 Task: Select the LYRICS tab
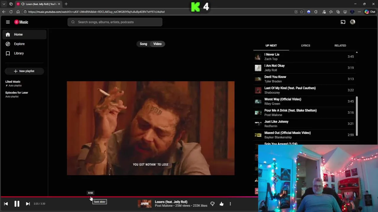[306, 46]
